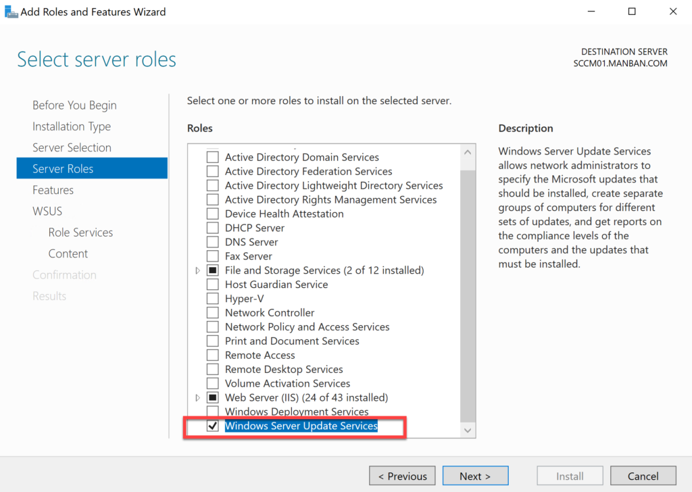The width and height of the screenshot is (692, 492).
Task: Check the DNS Server role
Action: [x=213, y=241]
